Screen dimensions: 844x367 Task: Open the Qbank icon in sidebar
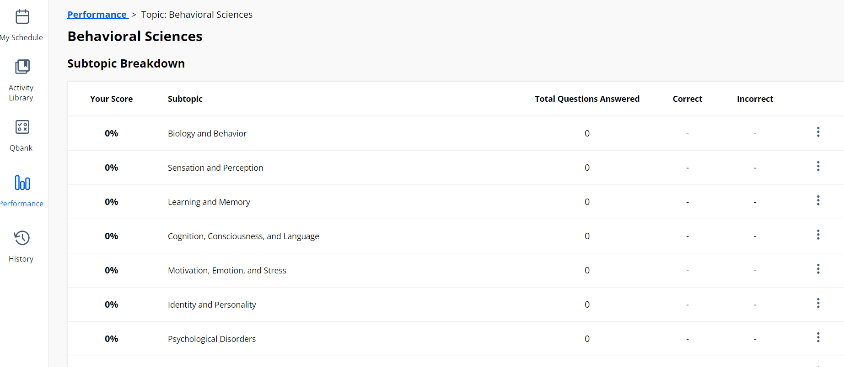(22, 127)
